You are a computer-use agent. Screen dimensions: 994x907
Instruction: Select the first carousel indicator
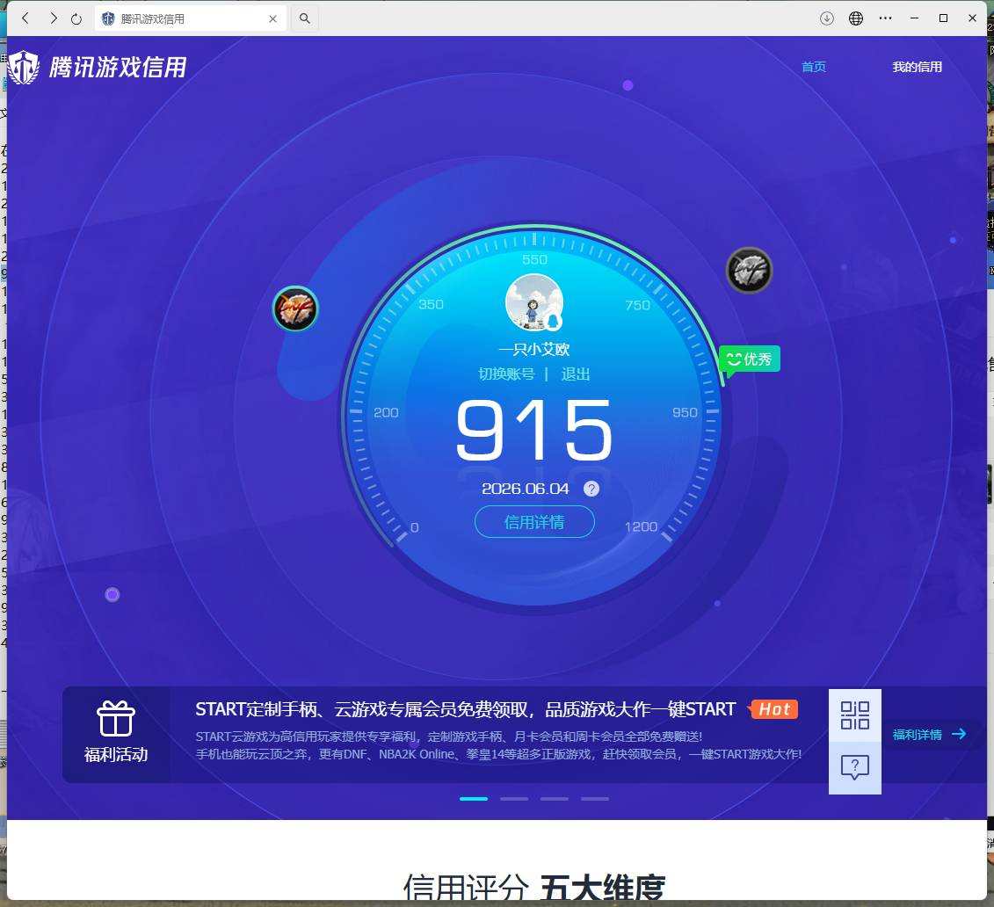pos(474,799)
